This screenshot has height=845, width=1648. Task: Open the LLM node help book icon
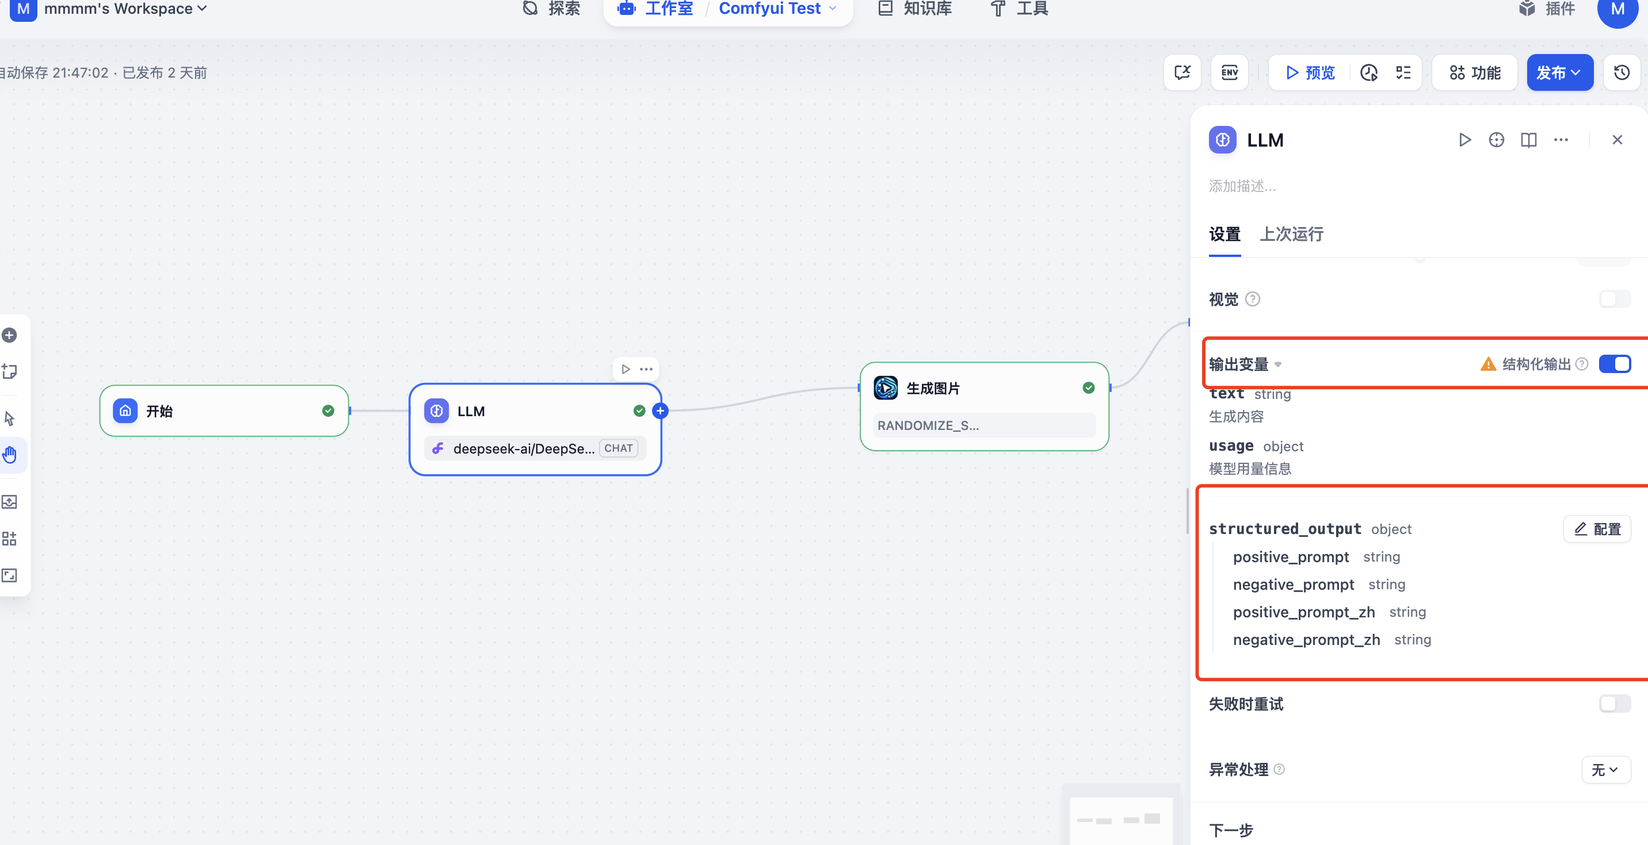coord(1528,139)
